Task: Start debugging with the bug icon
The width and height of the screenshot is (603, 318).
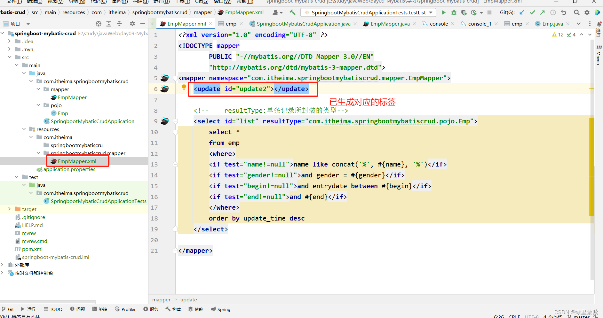Action: [454, 12]
